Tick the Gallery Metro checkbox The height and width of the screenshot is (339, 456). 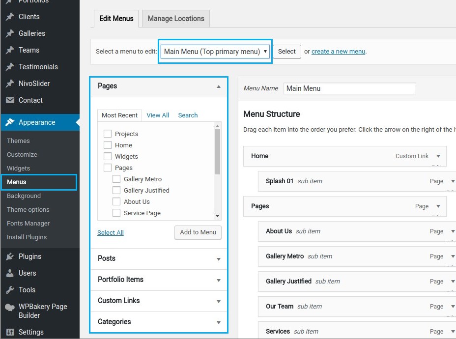pyautogui.click(x=116, y=179)
